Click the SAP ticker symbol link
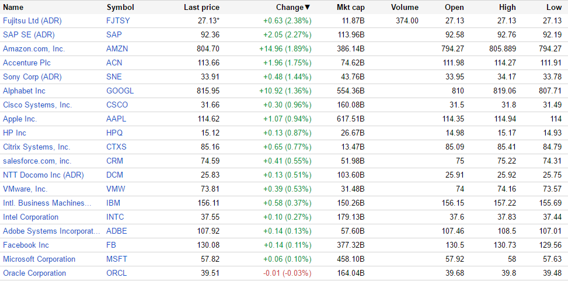Image resolution: width=568 pixels, height=281 pixels. point(114,35)
